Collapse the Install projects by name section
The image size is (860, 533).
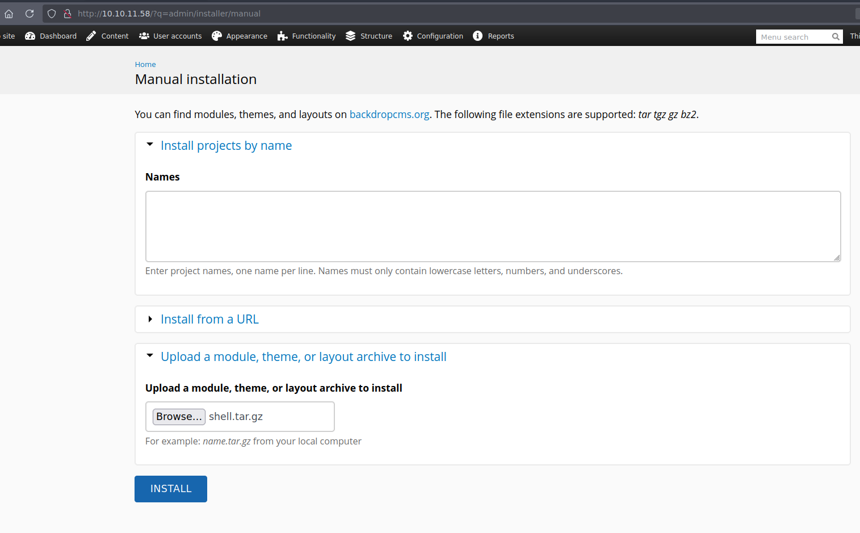pyautogui.click(x=226, y=146)
